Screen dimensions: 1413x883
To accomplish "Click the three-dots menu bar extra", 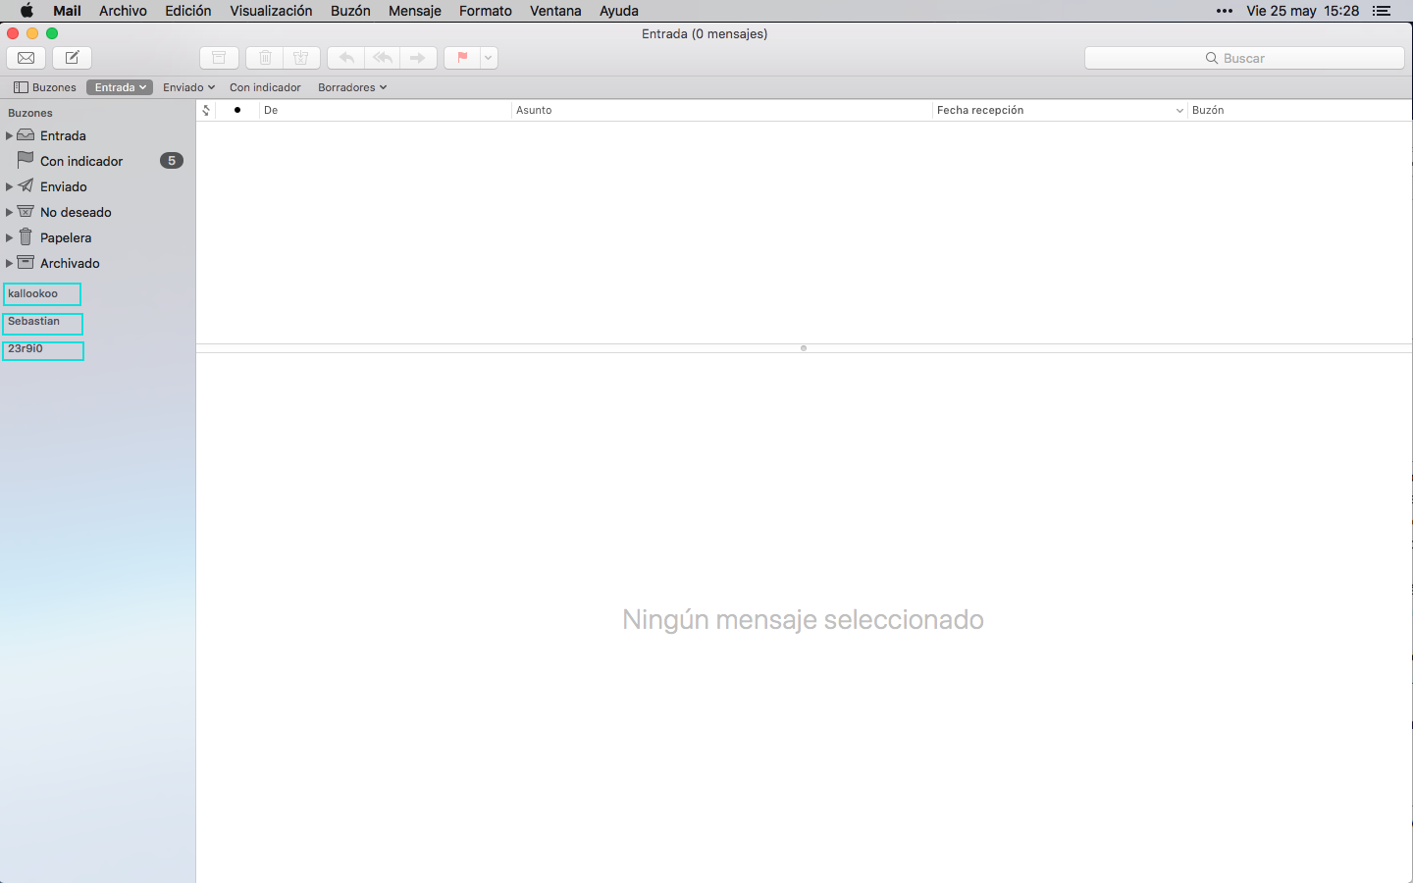I will (1225, 11).
